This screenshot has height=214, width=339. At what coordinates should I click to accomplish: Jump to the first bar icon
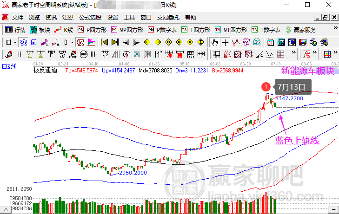(105, 42)
